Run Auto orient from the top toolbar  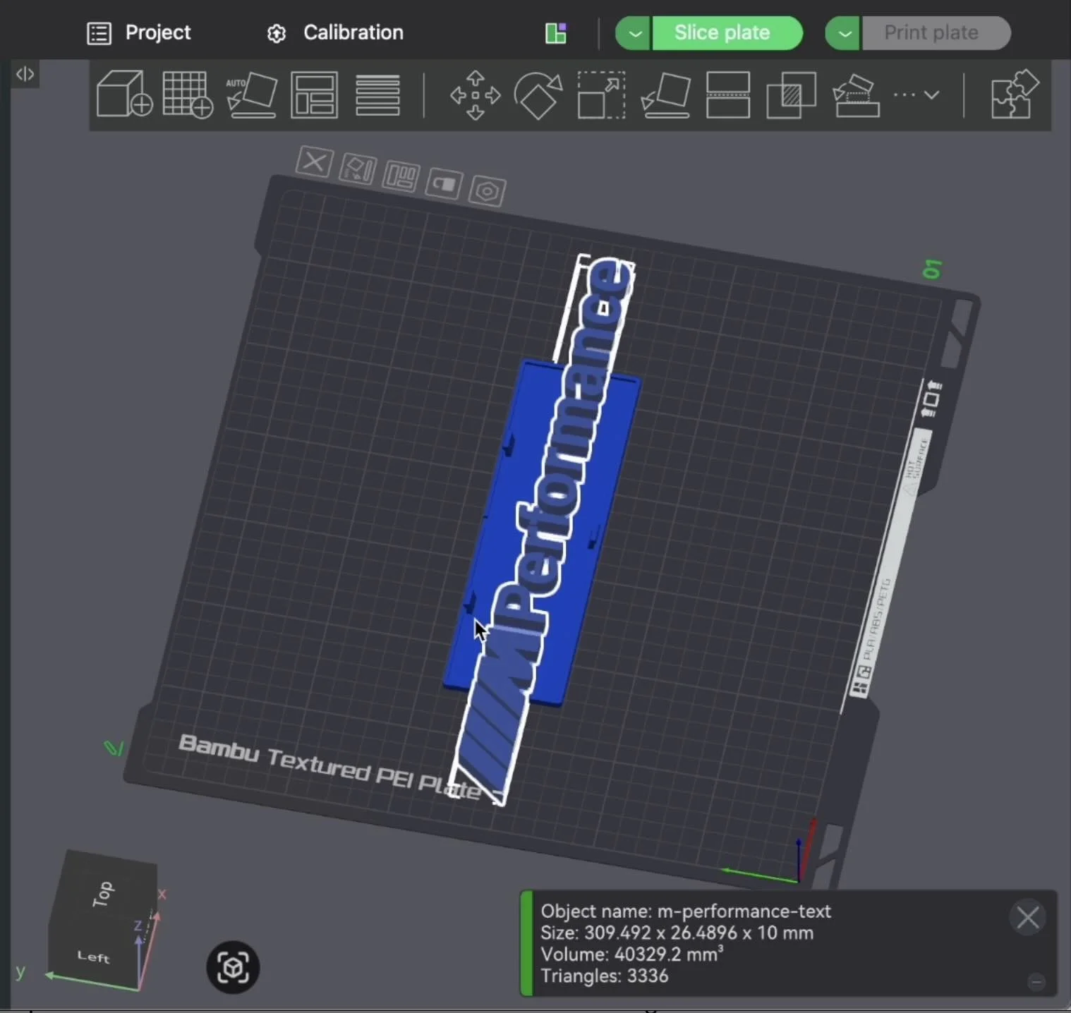(251, 94)
